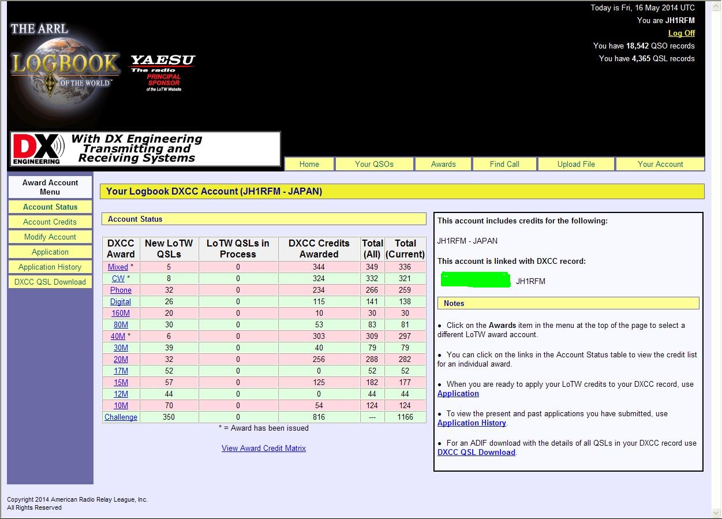Image resolution: width=722 pixels, height=519 pixels.
Task: Open the DX Engineering banner ad
Action: [x=145, y=149]
